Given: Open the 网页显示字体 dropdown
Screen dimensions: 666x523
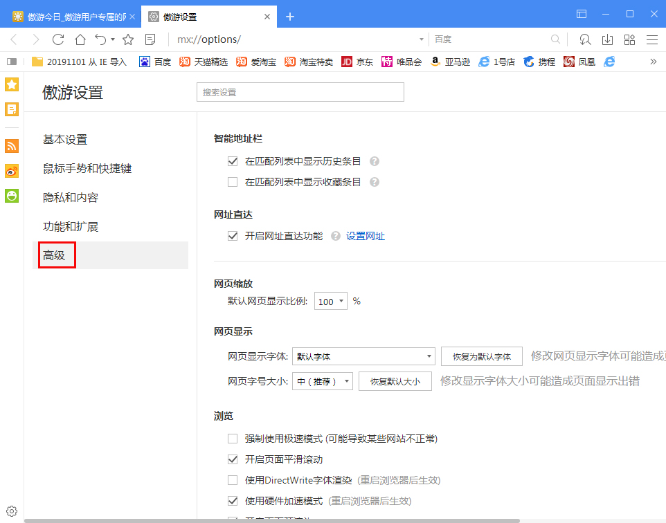Looking at the screenshot, I should pos(363,356).
